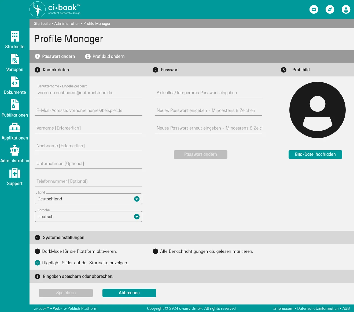The width and height of the screenshot is (354, 312).
Task: Expand the Land dropdown showing Deutschland
Action: click(x=137, y=199)
